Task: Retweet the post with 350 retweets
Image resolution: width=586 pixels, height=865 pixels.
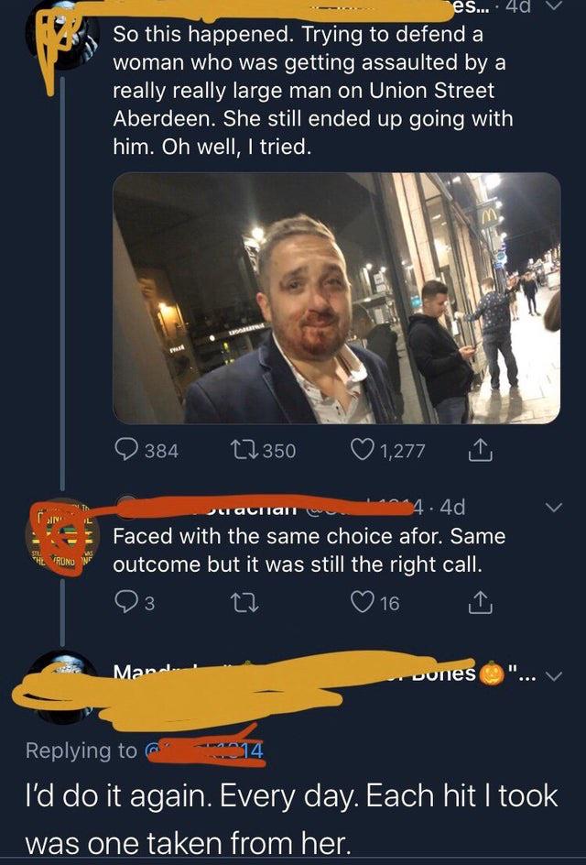Action: [263, 450]
